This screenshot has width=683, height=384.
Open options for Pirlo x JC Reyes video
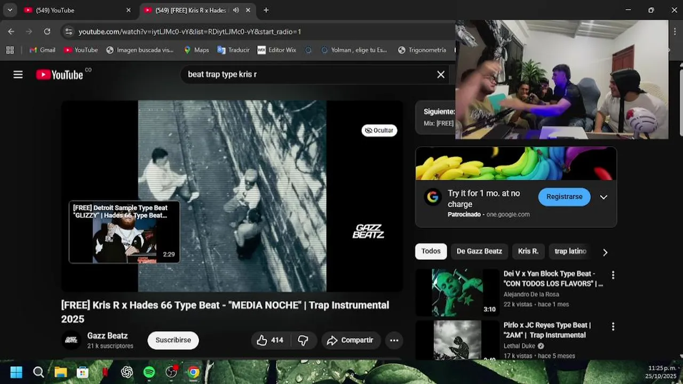click(x=613, y=326)
